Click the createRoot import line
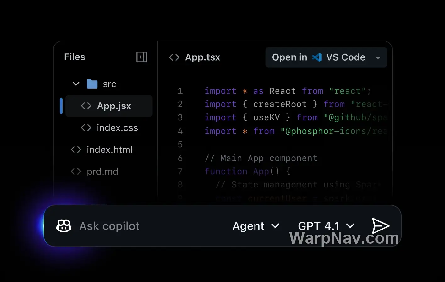 tap(296, 104)
